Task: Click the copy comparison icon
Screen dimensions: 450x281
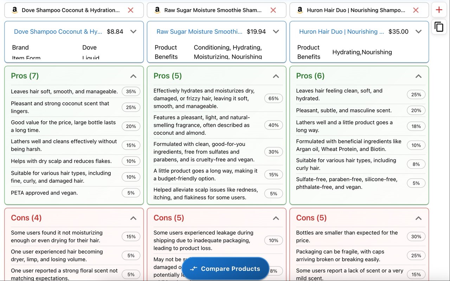Action: click(x=439, y=27)
